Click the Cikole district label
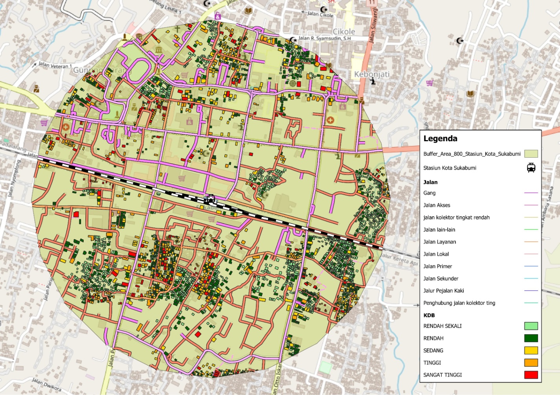 344,31
